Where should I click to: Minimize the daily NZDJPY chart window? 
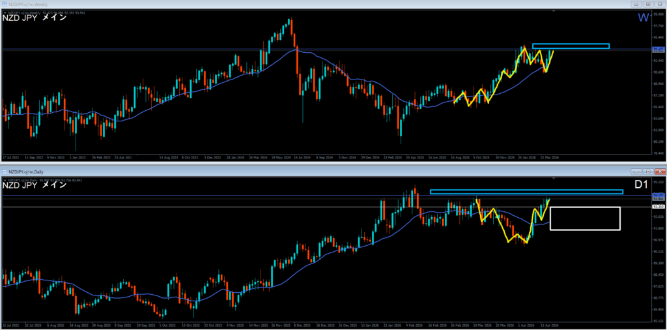636,170
